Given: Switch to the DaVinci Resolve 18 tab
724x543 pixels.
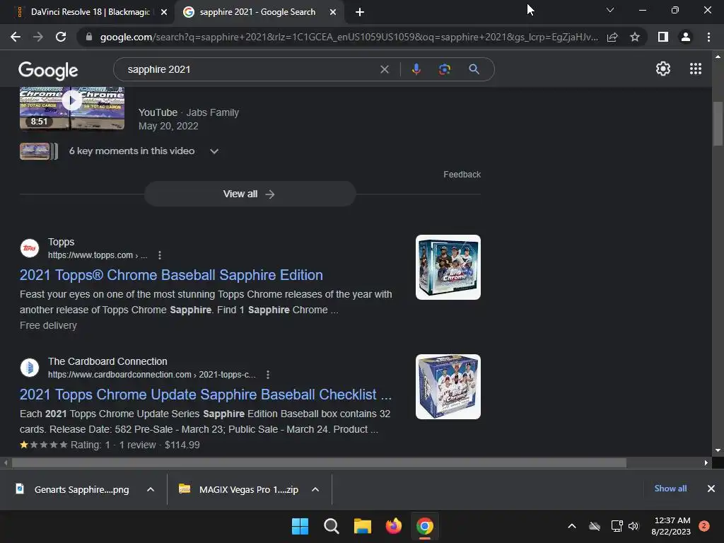Looking at the screenshot, I should point(90,12).
